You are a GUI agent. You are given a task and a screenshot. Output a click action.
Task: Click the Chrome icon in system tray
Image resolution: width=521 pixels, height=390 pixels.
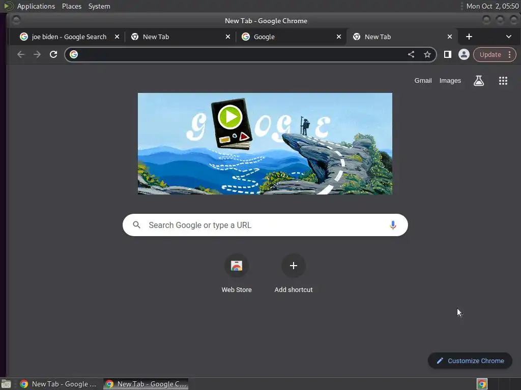click(482, 384)
